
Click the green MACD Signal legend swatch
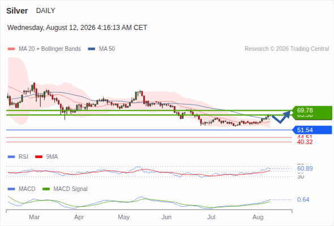(x=46, y=189)
